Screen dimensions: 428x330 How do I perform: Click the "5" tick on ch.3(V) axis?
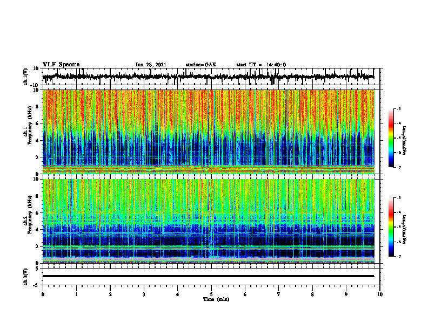tap(38, 268)
